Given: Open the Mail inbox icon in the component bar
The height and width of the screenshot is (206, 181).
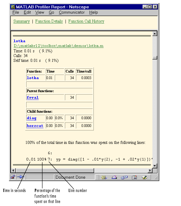Looking at the screenshot, I should 114,177.
